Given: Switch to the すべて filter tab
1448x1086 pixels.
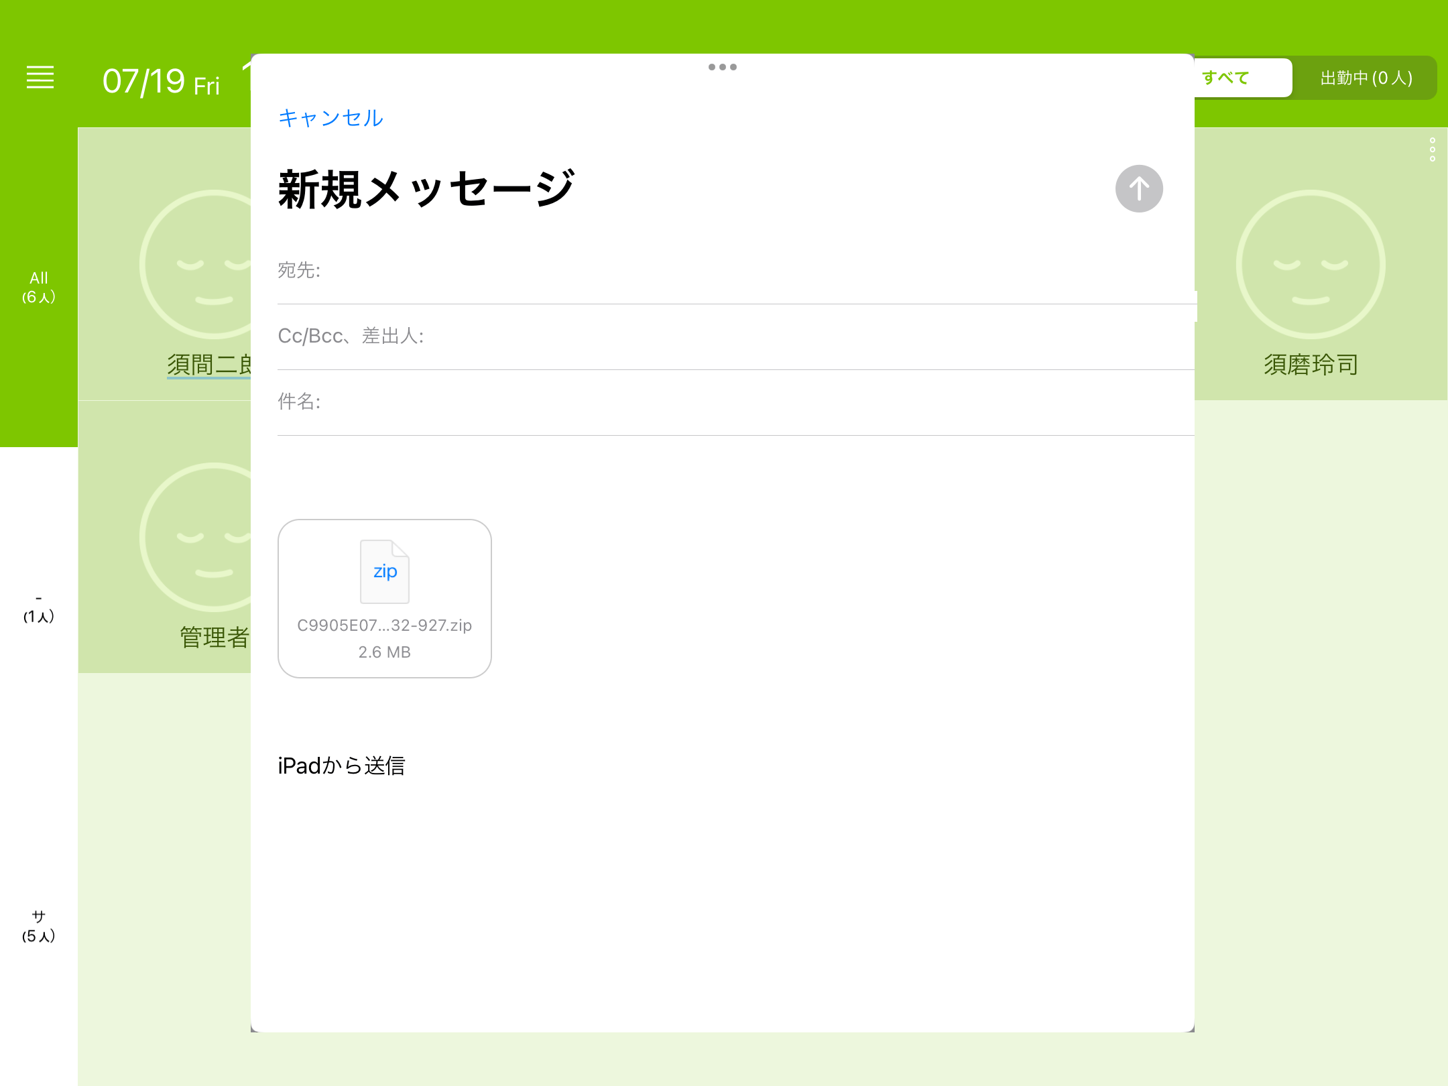Looking at the screenshot, I should coord(1225,77).
